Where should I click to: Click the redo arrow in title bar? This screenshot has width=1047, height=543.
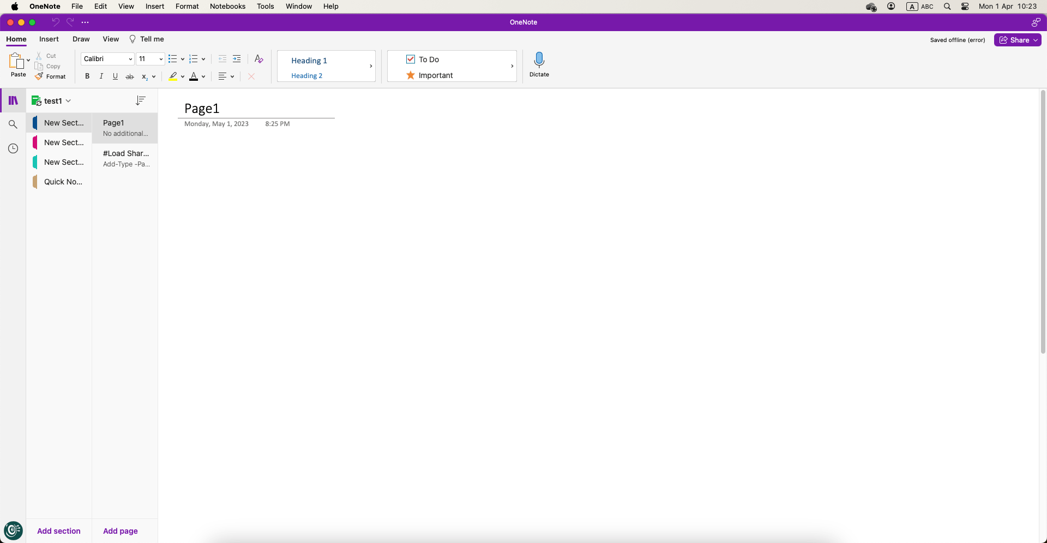coord(70,22)
